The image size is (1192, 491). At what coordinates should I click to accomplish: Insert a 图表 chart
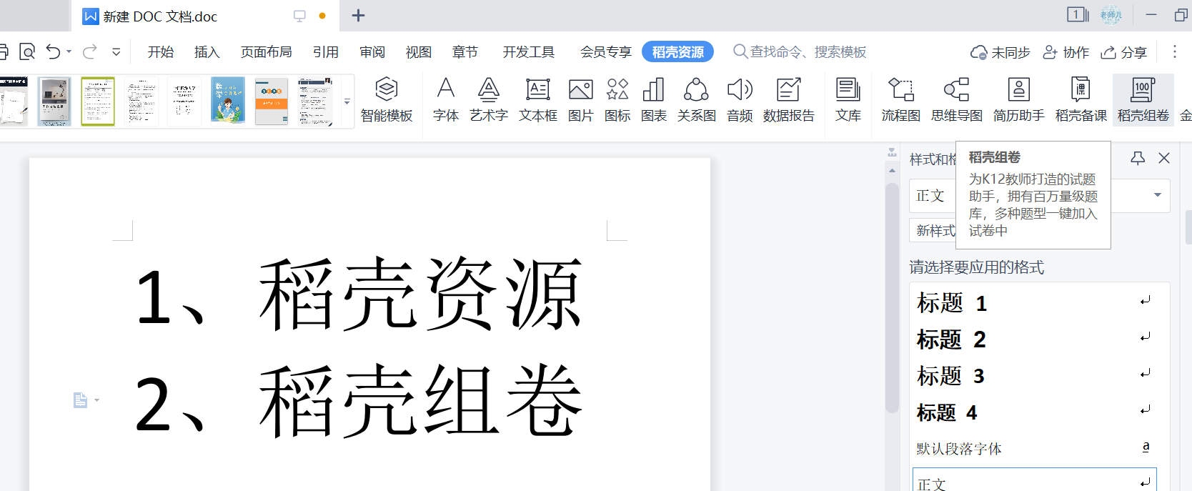tap(653, 100)
